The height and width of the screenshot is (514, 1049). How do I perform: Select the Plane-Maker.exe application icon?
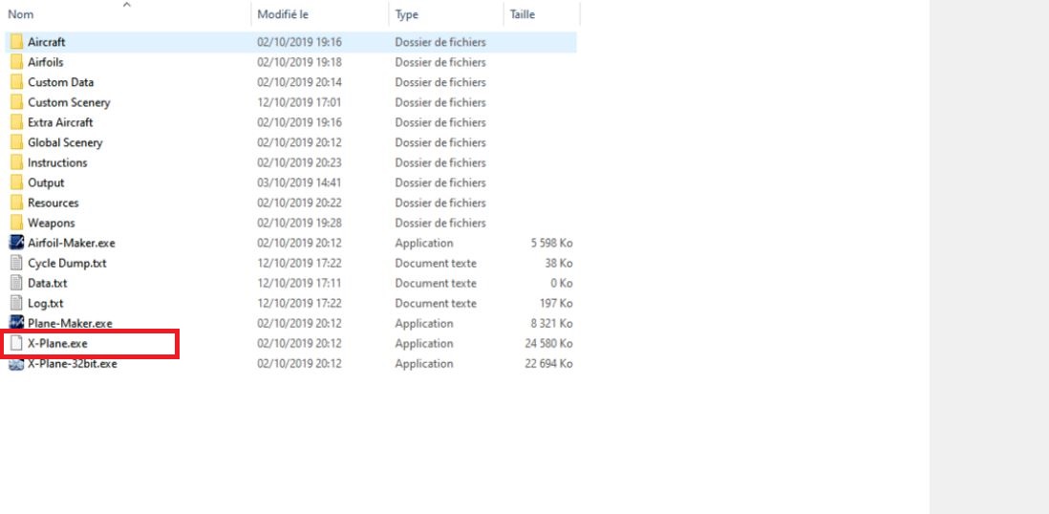[17, 323]
